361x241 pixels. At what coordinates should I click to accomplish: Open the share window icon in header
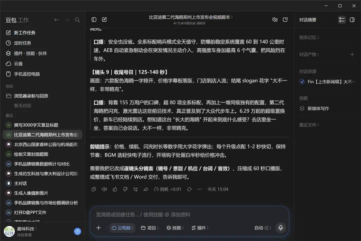point(285,20)
